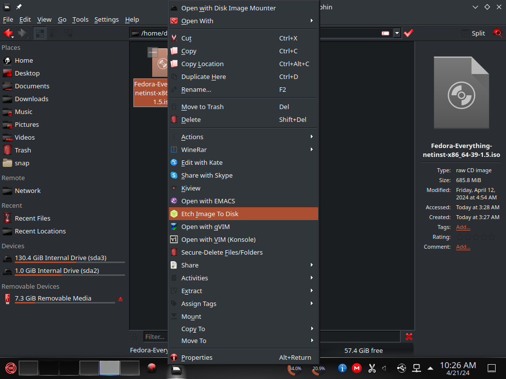Click the red search magnifier icon

pos(498,33)
